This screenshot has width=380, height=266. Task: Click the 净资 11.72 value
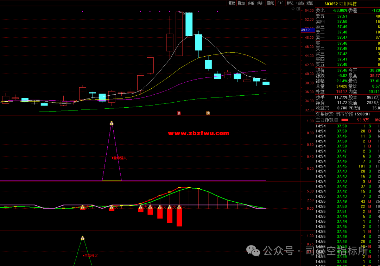click(x=342, y=103)
